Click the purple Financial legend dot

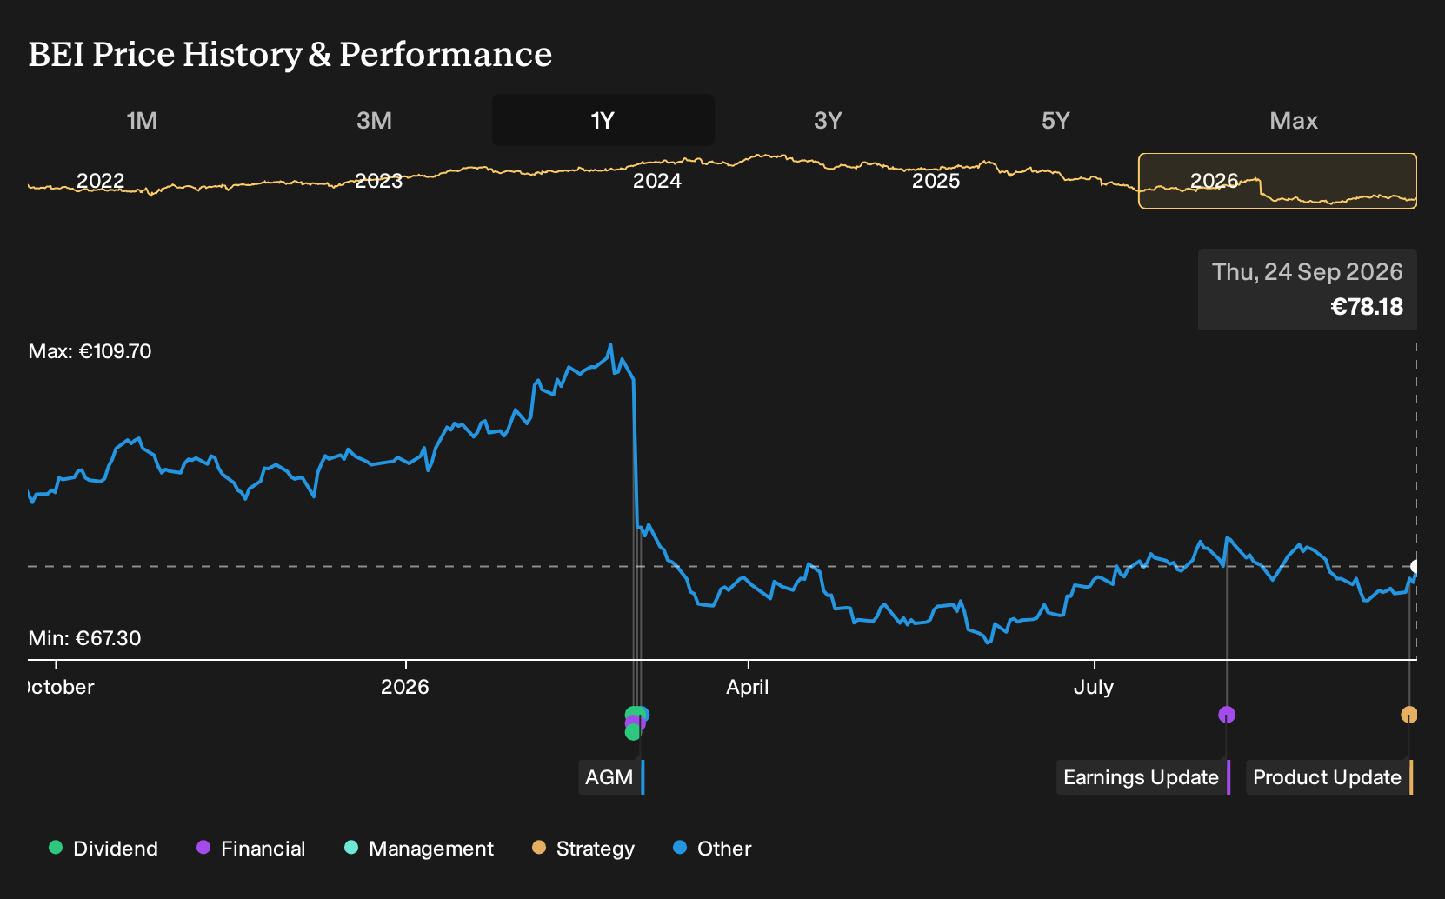point(203,848)
